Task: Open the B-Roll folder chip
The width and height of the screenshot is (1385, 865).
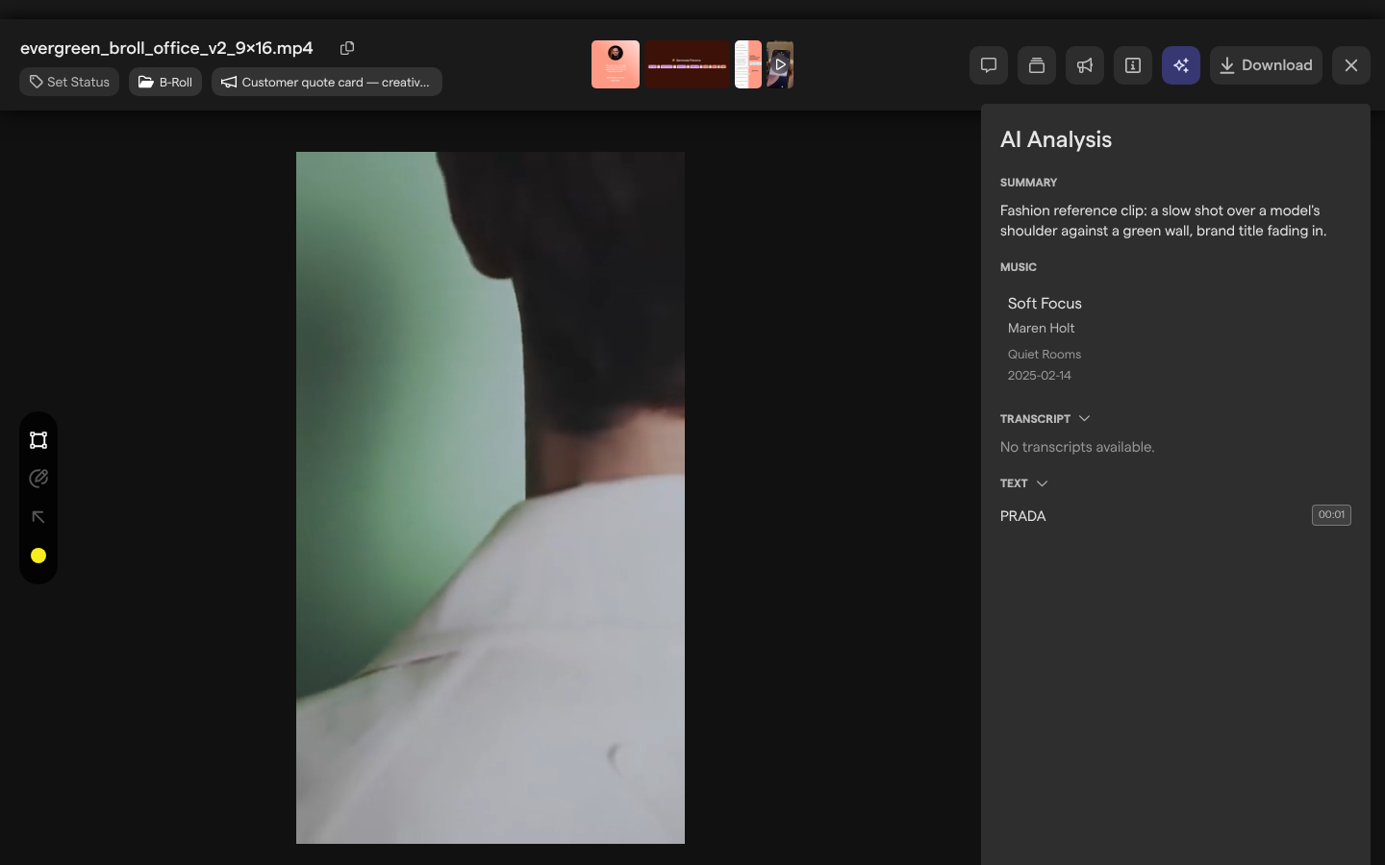Action: point(165,82)
